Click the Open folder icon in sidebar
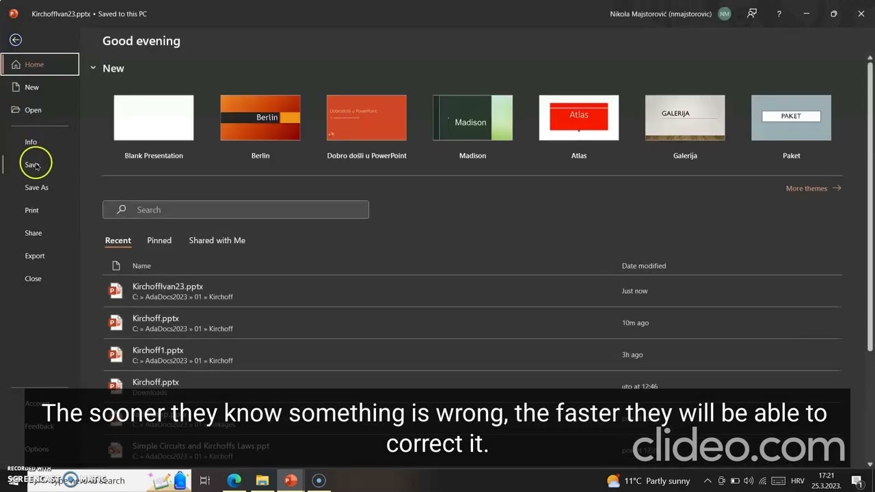Image resolution: width=875 pixels, height=492 pixels. tap(16, 110)
